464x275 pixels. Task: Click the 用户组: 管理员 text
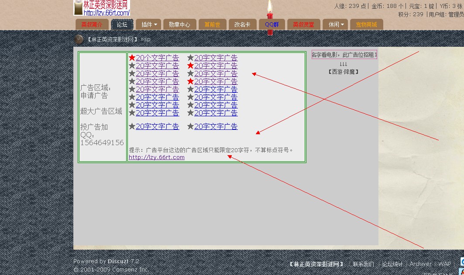coord(446,14)
